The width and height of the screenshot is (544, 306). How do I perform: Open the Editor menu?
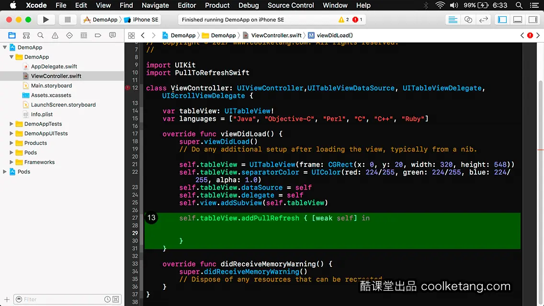coord(187,5)
